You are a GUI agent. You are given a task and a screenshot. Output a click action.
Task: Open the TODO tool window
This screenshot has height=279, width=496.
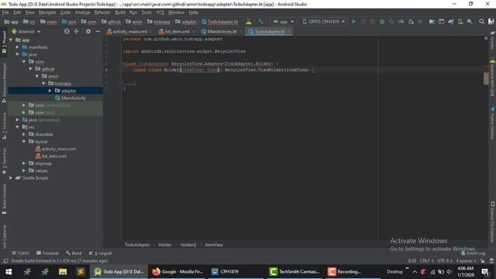coord(20,253)
